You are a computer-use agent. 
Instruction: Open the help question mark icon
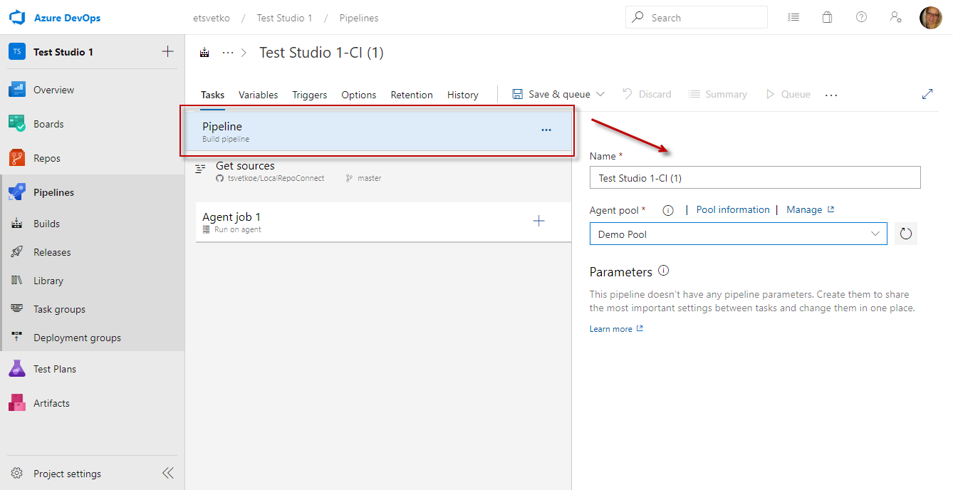pos(861,18)
